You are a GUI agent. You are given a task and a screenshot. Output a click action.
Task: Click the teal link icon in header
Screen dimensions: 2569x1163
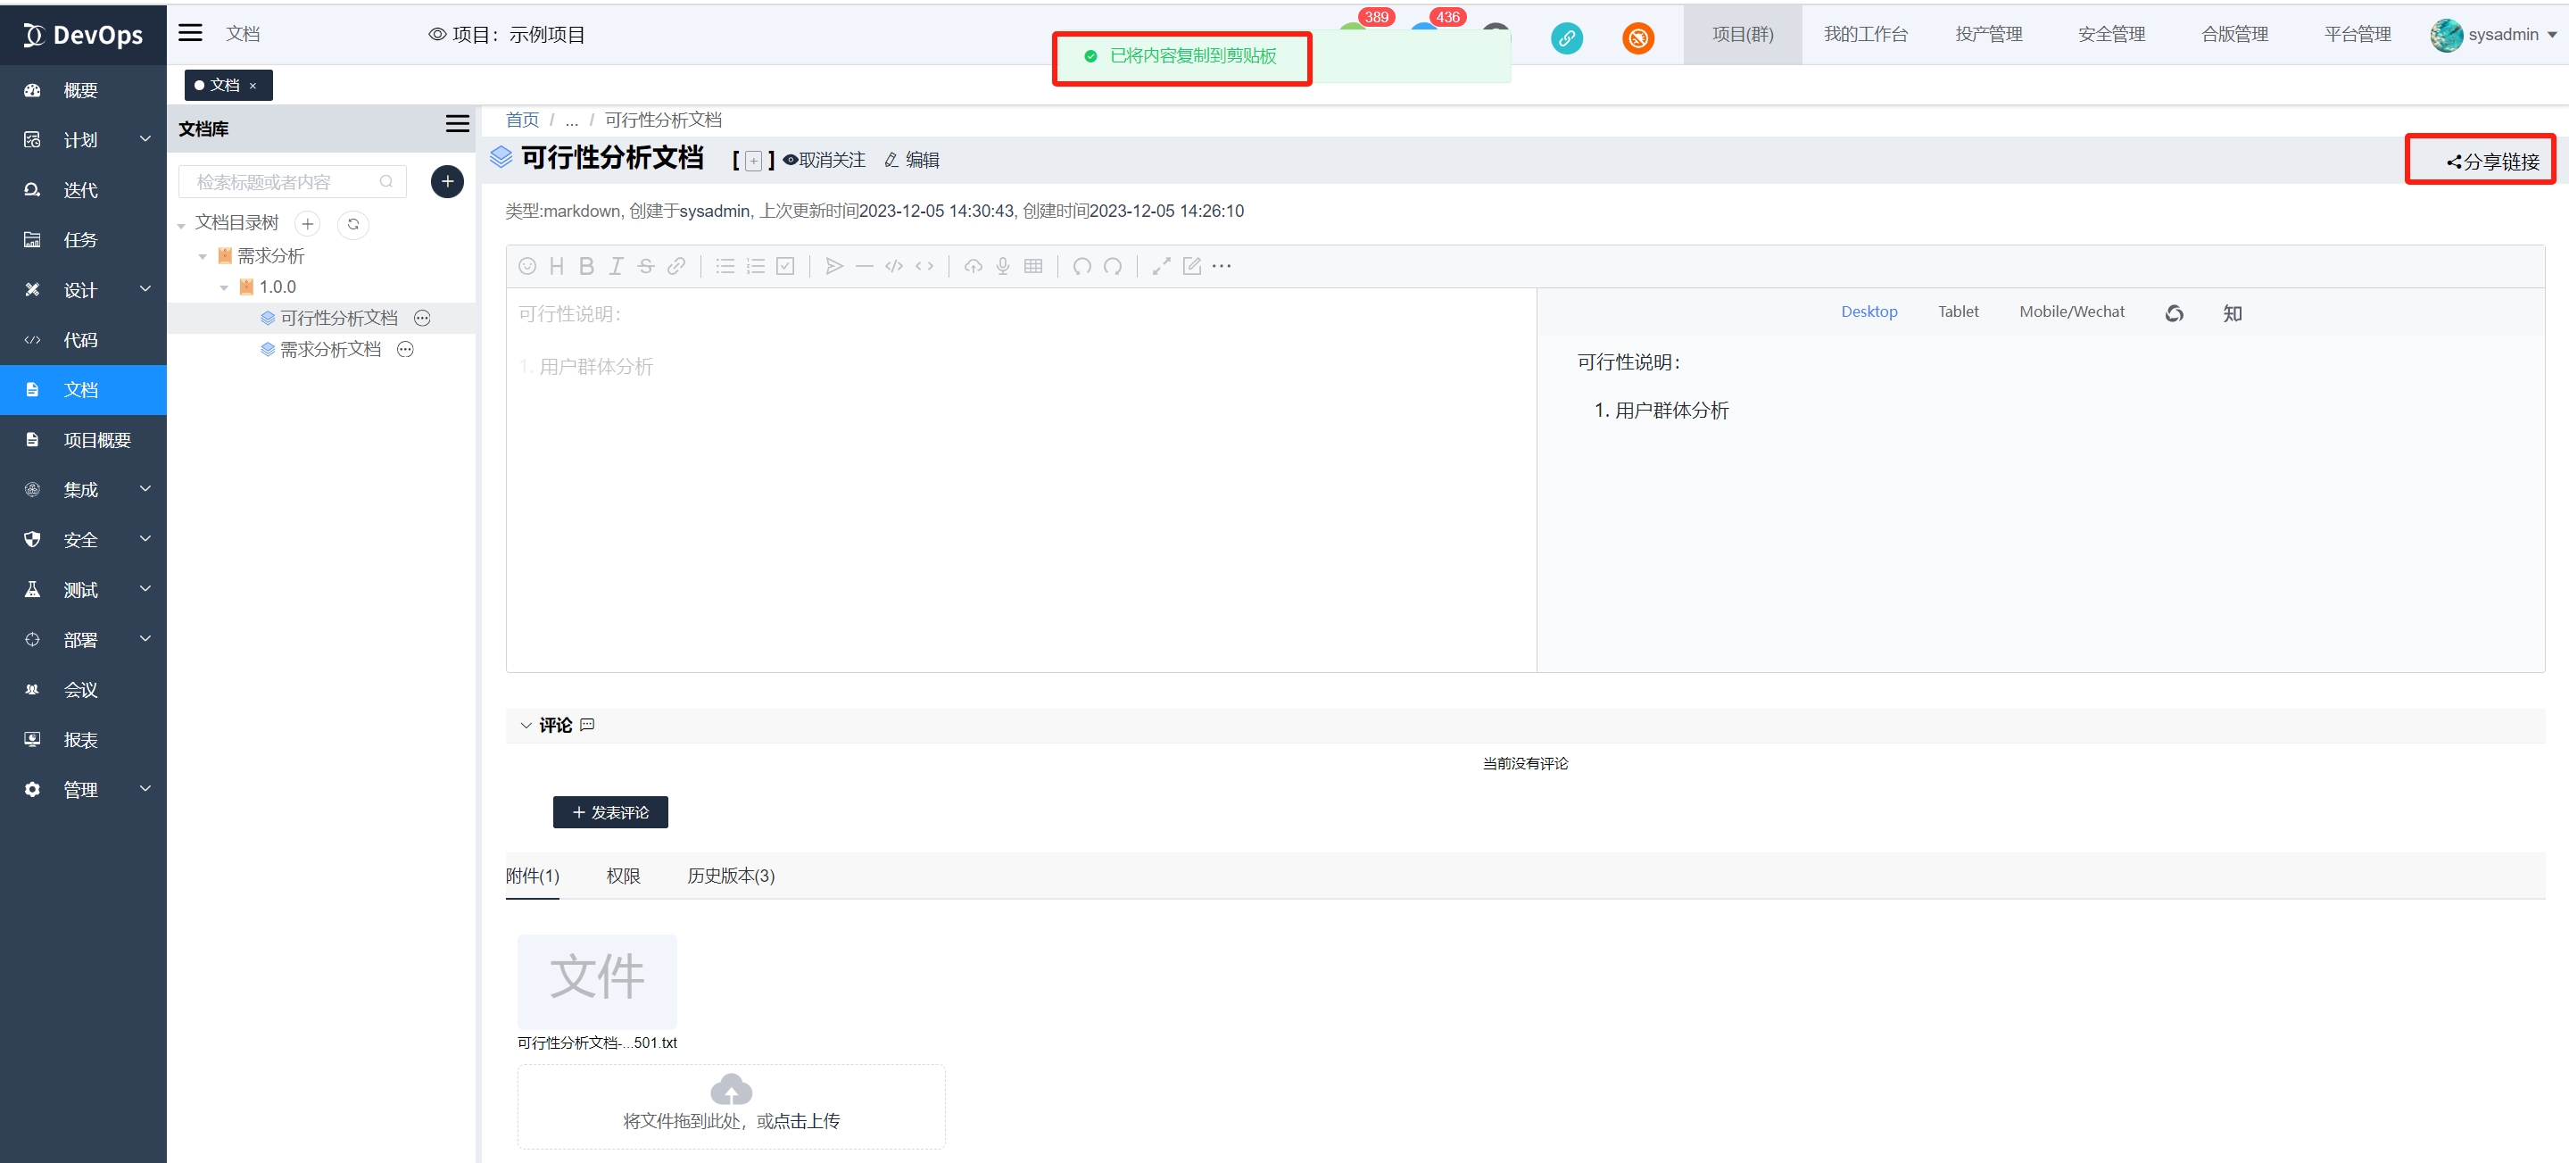(x=1566, y=37)
